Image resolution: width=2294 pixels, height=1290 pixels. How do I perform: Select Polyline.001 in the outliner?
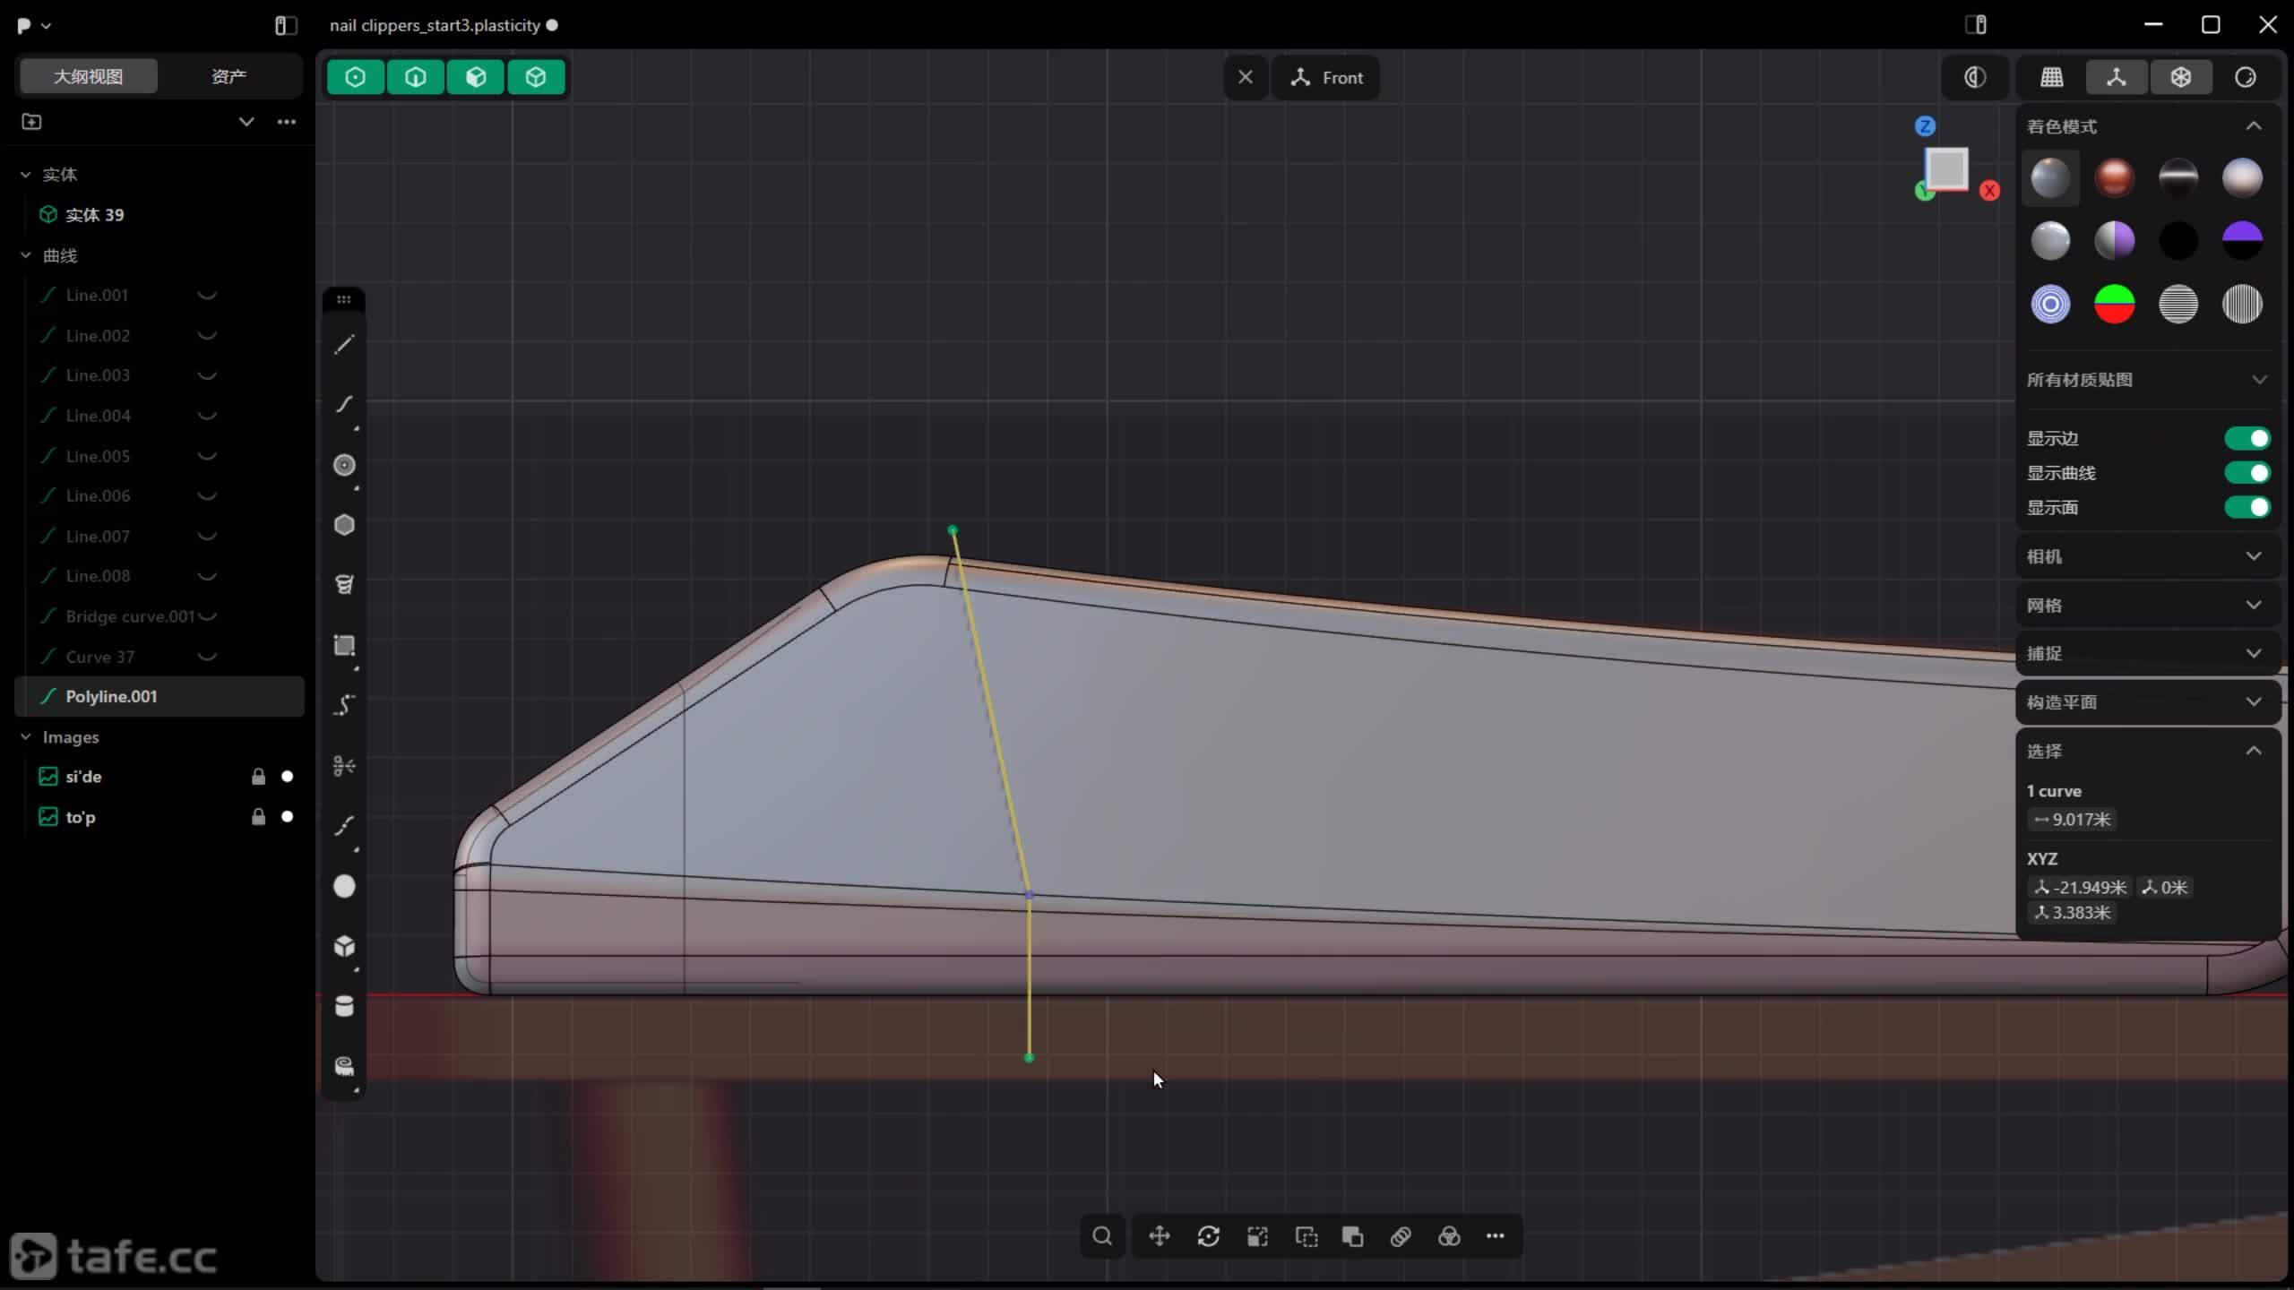click(111, 696)
